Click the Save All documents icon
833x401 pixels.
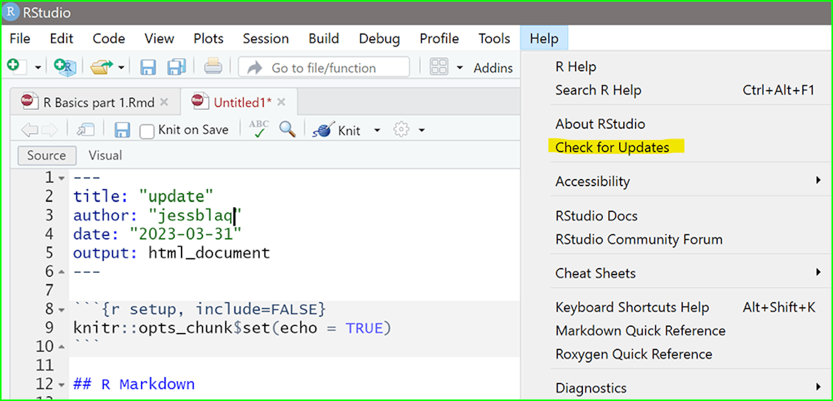pos(177,67)
